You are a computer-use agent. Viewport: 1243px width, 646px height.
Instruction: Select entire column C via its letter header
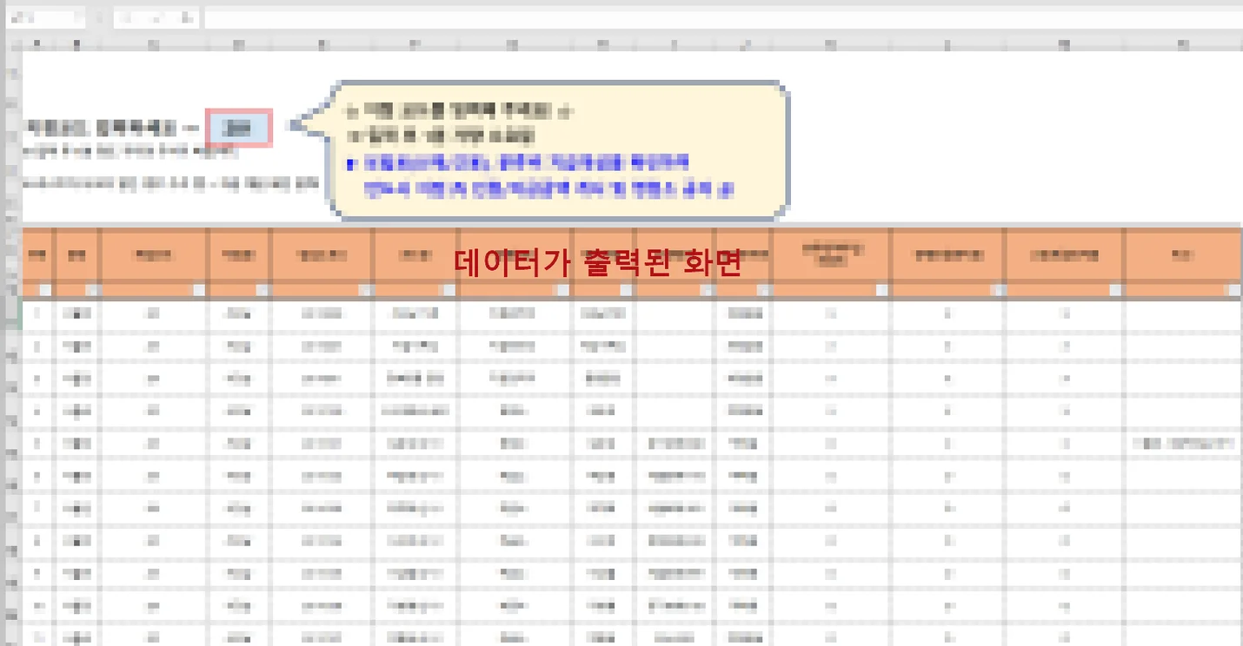tap(153, 43)
